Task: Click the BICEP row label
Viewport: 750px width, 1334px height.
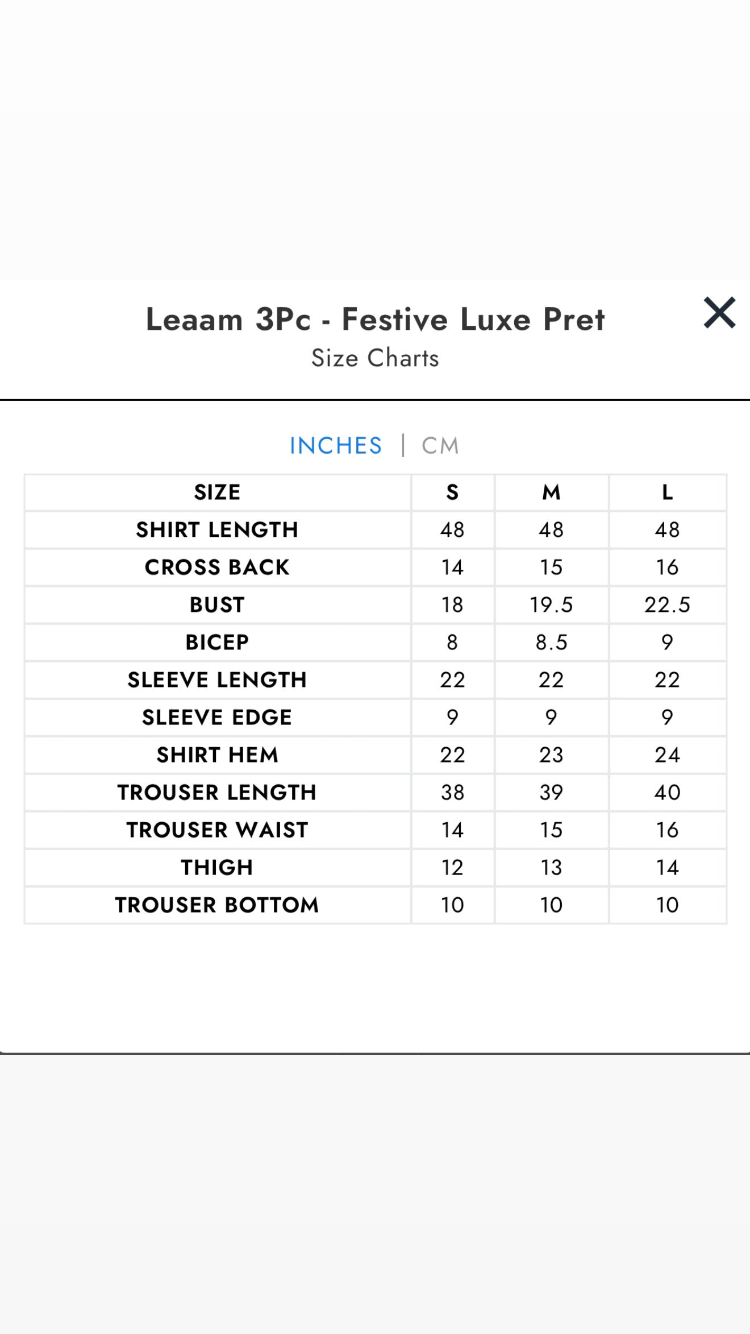Action: coord(218,642)
